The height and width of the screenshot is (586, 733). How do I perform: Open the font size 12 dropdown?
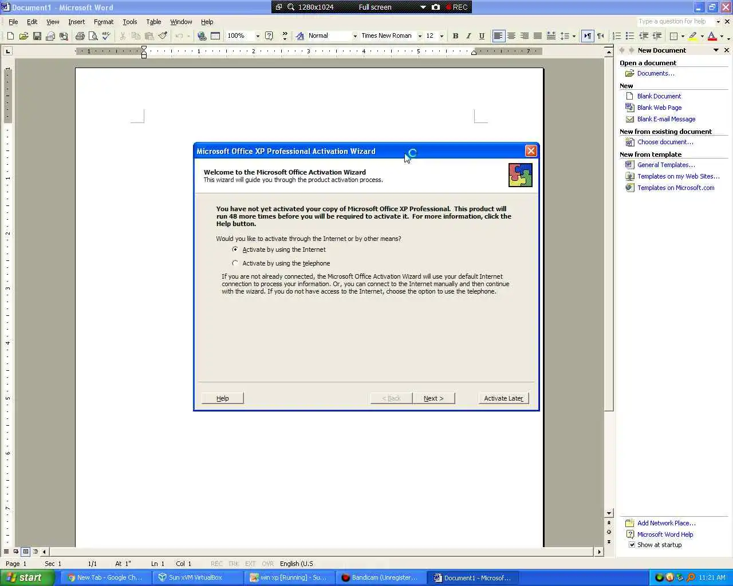pos(442,35)
